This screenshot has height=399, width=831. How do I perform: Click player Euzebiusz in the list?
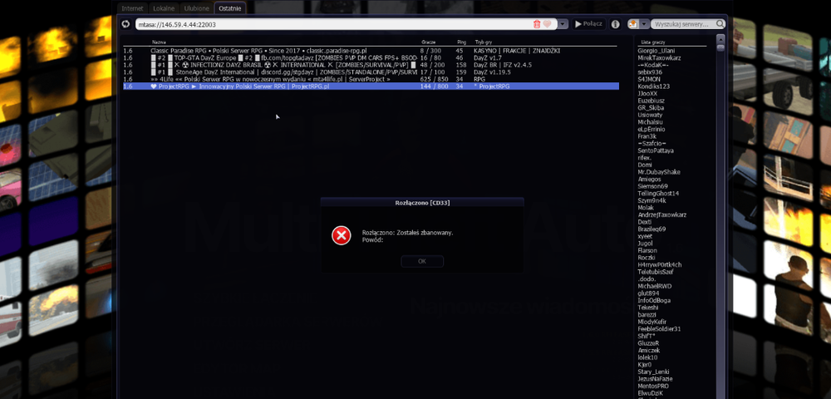[651, 101]
